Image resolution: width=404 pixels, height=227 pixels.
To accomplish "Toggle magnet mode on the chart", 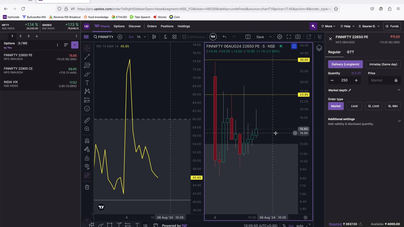I will pyautogui.click(x=87, y=141).
